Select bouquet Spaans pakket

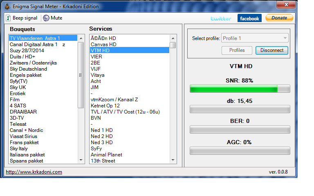pos(43,161)
